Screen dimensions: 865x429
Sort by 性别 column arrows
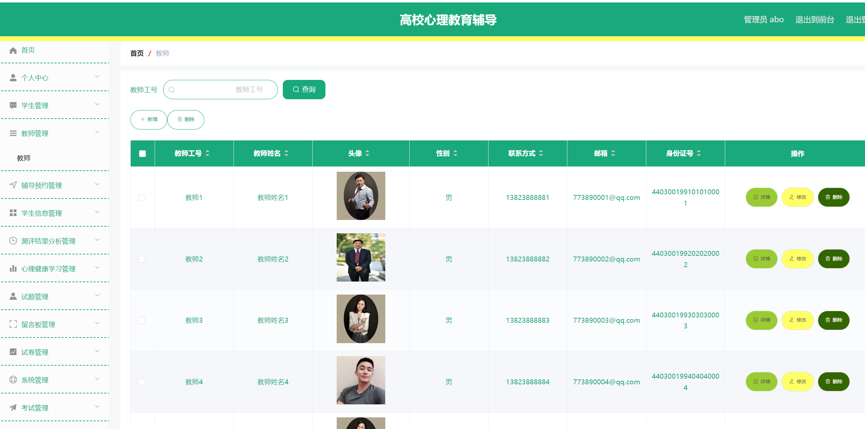click(455, 153)
